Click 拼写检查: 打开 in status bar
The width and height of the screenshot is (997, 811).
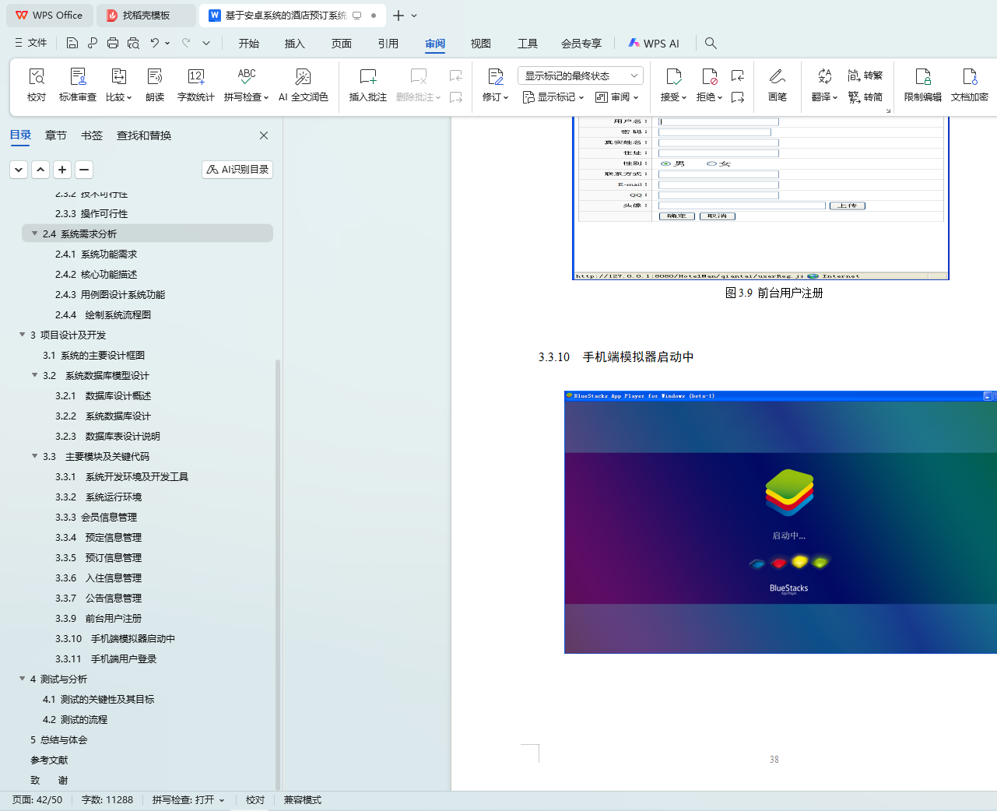(x=188, y=800)
